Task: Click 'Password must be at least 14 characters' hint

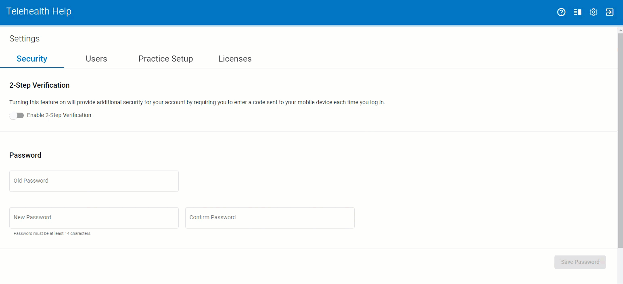Action: coord(52,233)
